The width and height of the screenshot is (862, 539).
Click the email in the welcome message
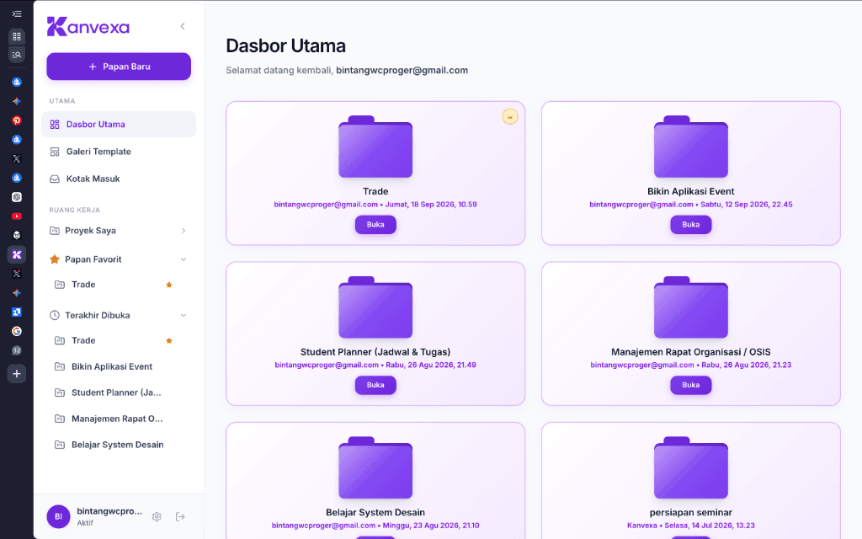tap(402, 71)
